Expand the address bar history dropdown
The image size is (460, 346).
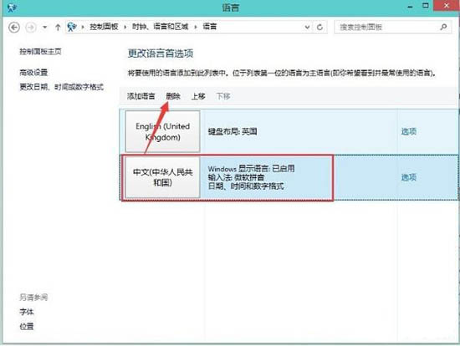coord(307,28)
